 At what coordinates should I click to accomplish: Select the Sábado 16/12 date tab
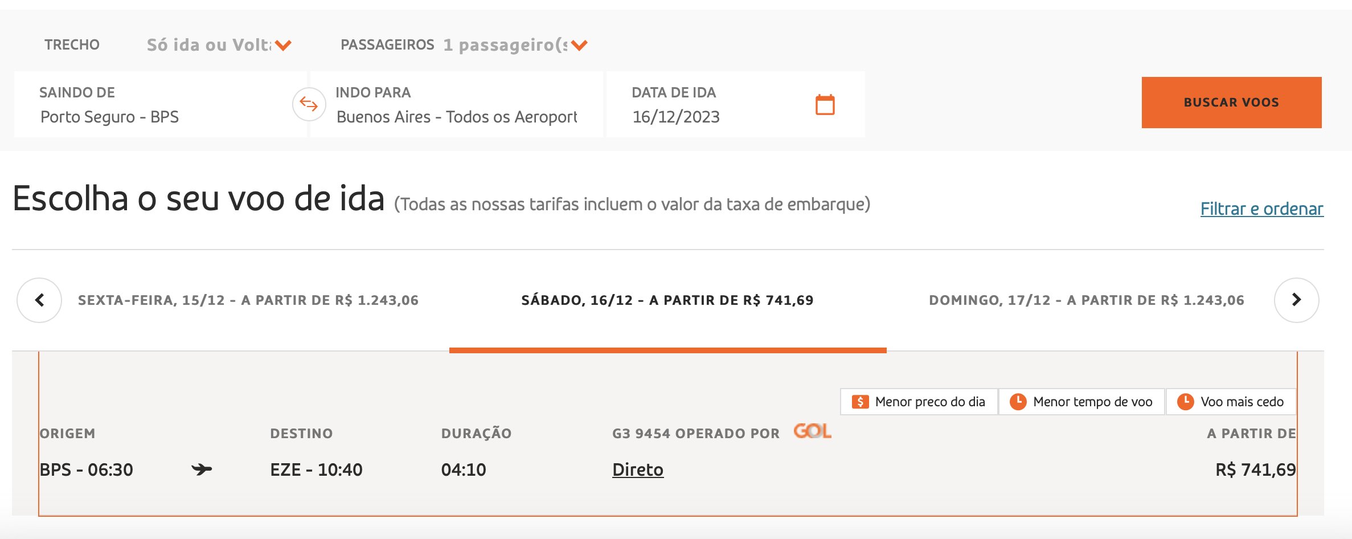coord(667,300)
